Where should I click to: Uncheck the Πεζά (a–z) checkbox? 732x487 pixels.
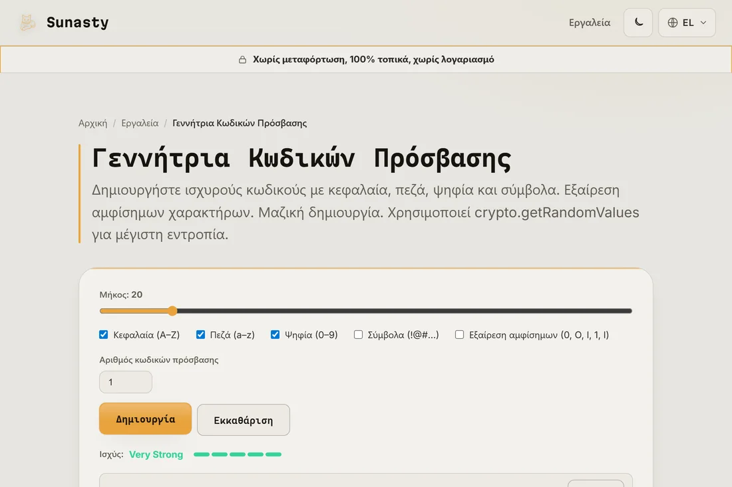tap(201, 335)
